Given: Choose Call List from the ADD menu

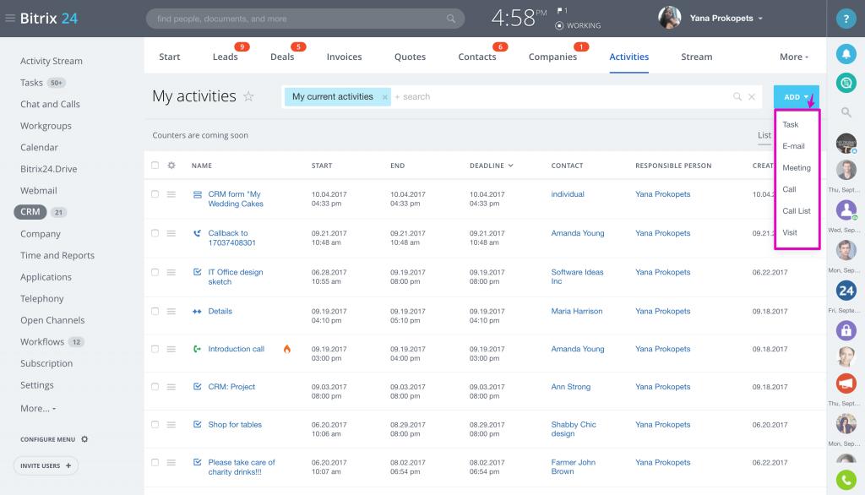Looking at the screenshot, I should 797,211.
